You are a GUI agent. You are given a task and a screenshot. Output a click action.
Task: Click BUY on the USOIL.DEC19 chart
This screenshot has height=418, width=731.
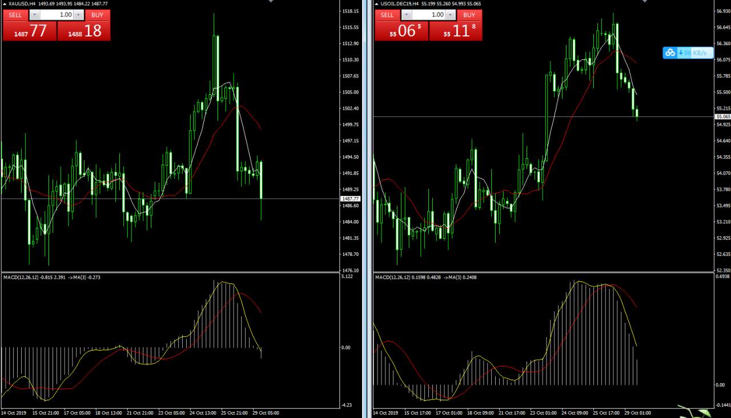tap(469, 15)
